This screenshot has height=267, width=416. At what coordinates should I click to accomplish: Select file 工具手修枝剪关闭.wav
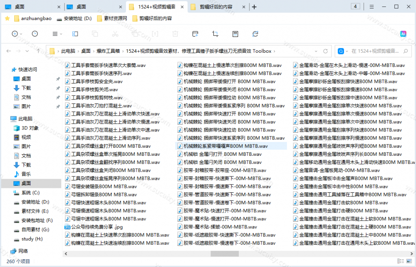pyautogui.click(x=91, y=90)
